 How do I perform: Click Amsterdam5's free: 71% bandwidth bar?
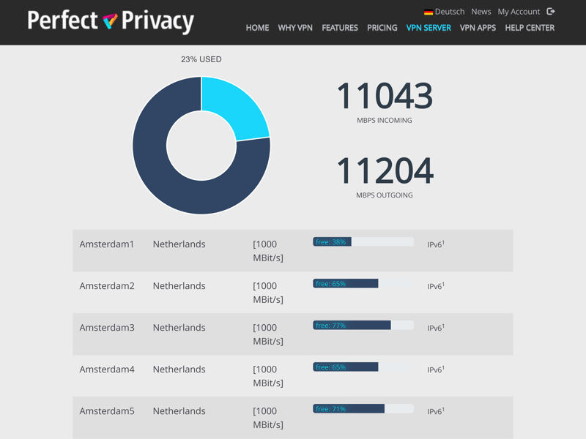(x=363, y=409)
